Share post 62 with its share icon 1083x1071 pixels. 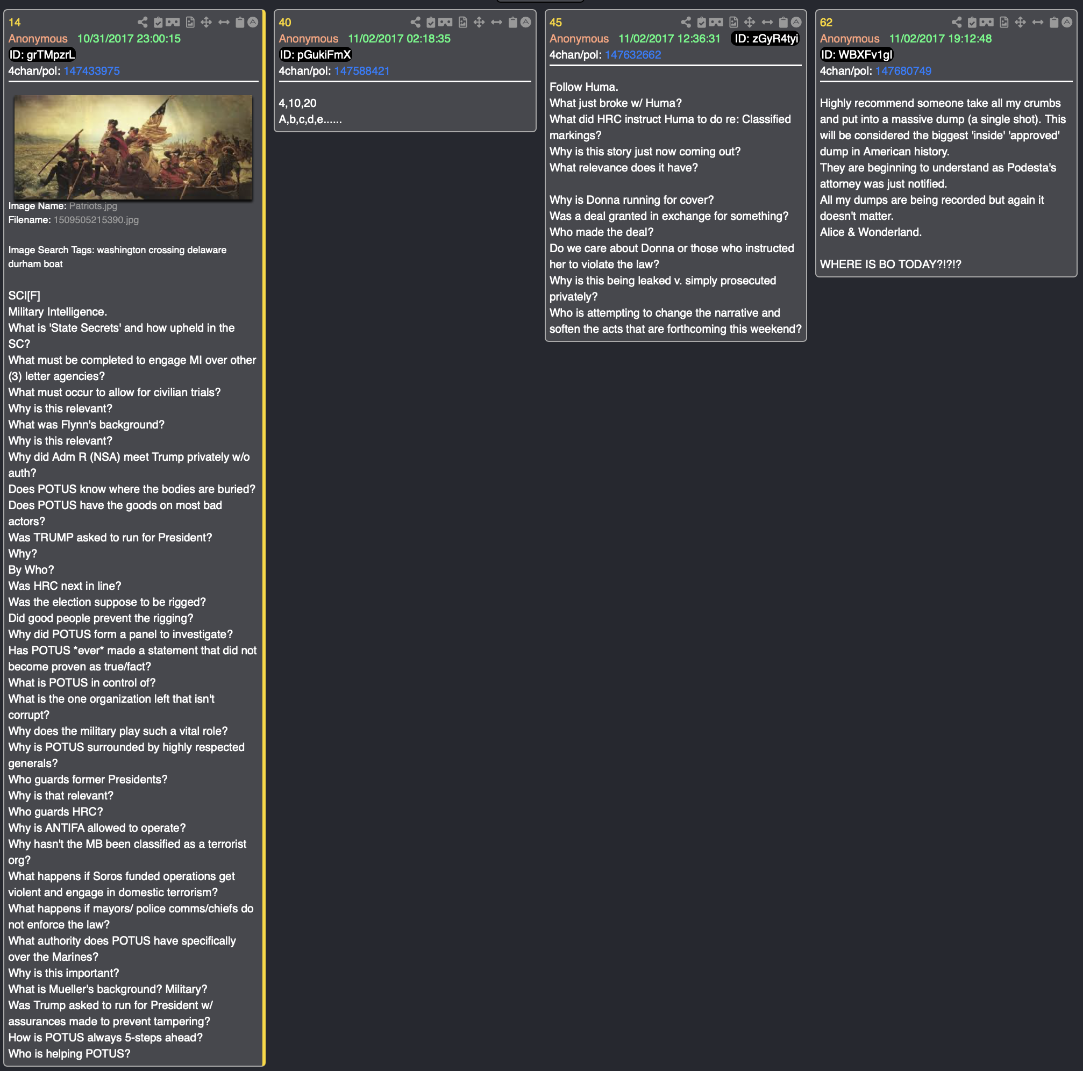point(957,23)
